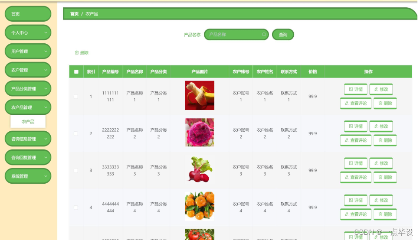Open 详情 for product row 2

tap(355, 126)
